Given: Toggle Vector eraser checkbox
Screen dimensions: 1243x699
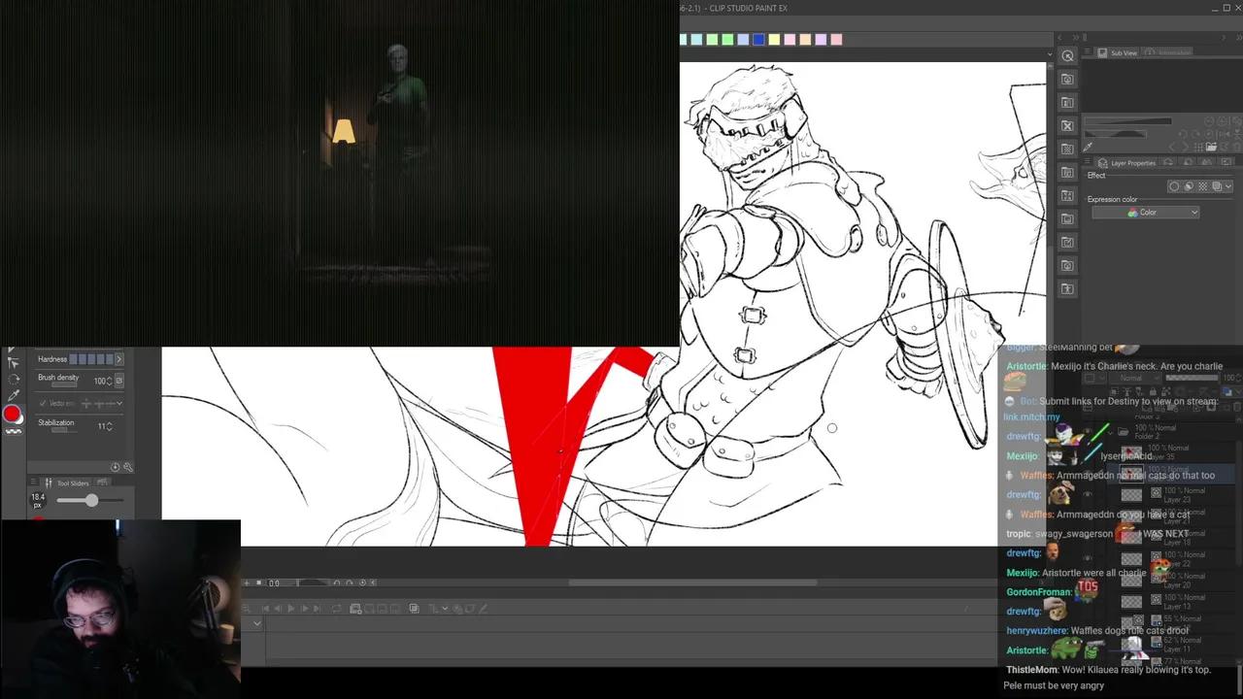Looking at the screenshot, I should point(43,403).
